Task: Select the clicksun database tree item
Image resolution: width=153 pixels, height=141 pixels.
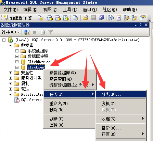Action: click(36, 67)
